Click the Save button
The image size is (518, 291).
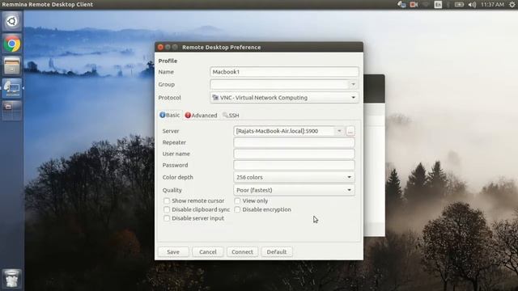[x=173, y=251]
